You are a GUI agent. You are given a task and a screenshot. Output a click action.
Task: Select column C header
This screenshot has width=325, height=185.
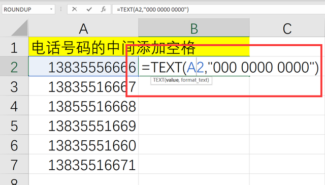(287, 28)
